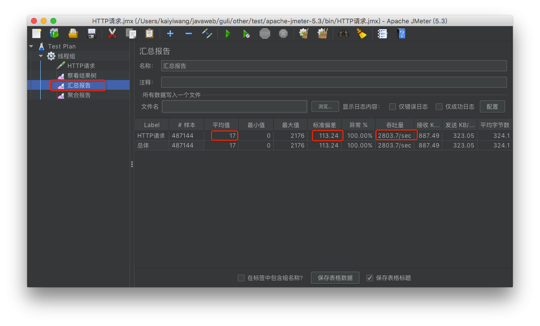Collapse the Test Plan tree node
This screenshot has width=540, height=326.
32,47
